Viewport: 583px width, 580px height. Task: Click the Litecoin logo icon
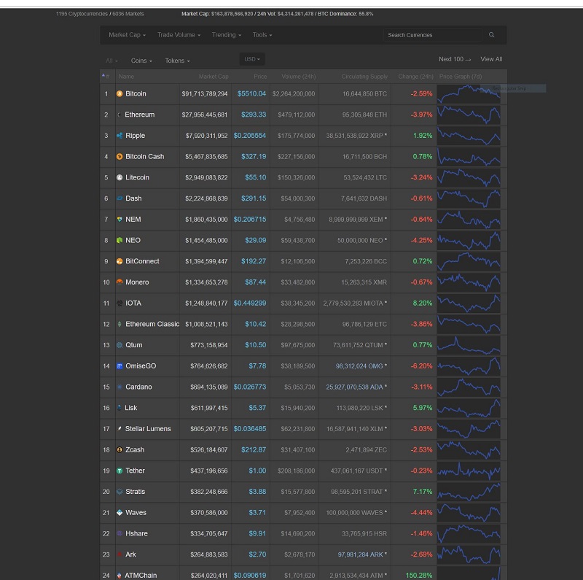click(x=120, y=177)
